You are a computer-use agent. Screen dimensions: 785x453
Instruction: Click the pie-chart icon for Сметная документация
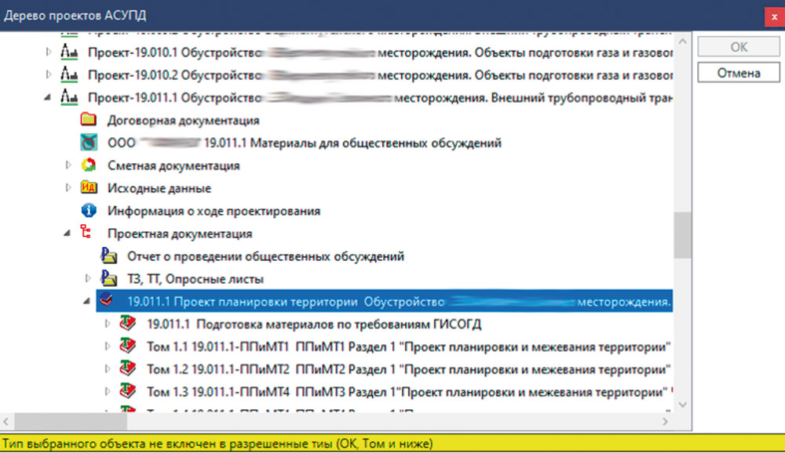tap(90, 165)
